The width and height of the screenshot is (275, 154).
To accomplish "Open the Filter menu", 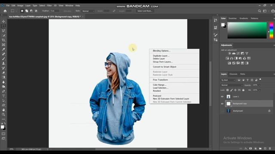I will point(49,6).
